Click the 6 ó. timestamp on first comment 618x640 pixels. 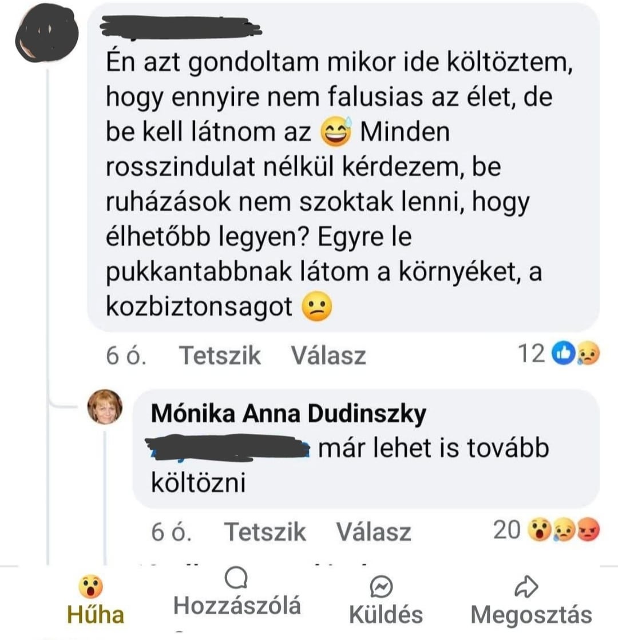click(x=125, y=355)
